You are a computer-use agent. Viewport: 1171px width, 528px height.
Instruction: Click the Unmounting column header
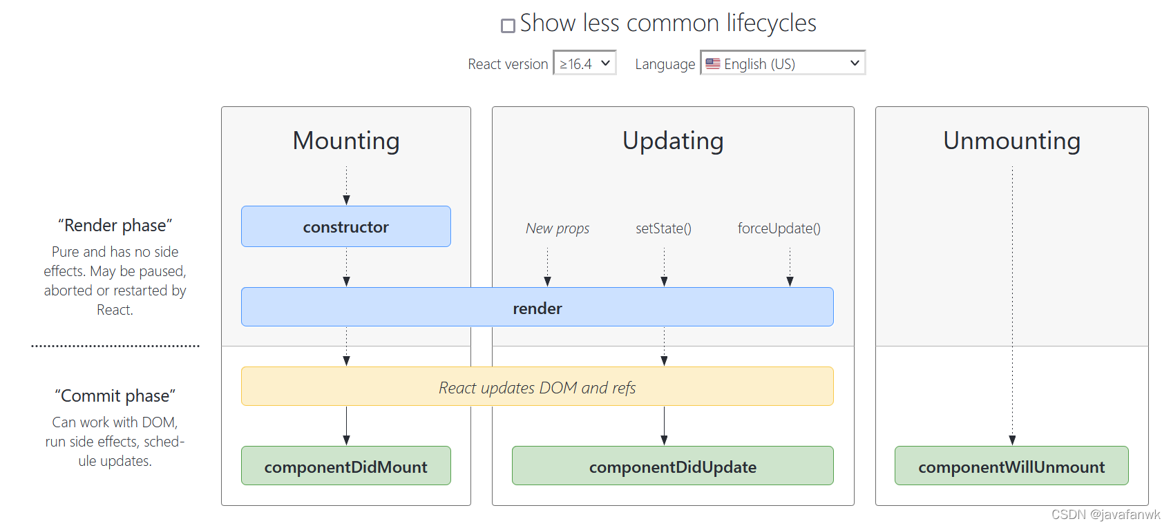pos(1011,141)
